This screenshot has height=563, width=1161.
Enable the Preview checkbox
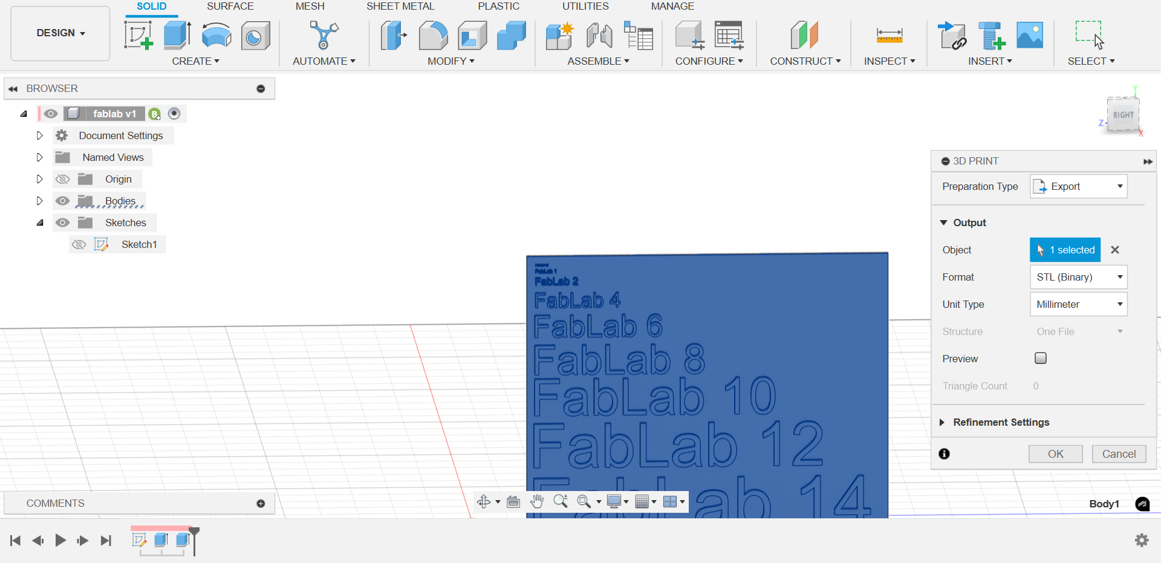[1041, 358]
